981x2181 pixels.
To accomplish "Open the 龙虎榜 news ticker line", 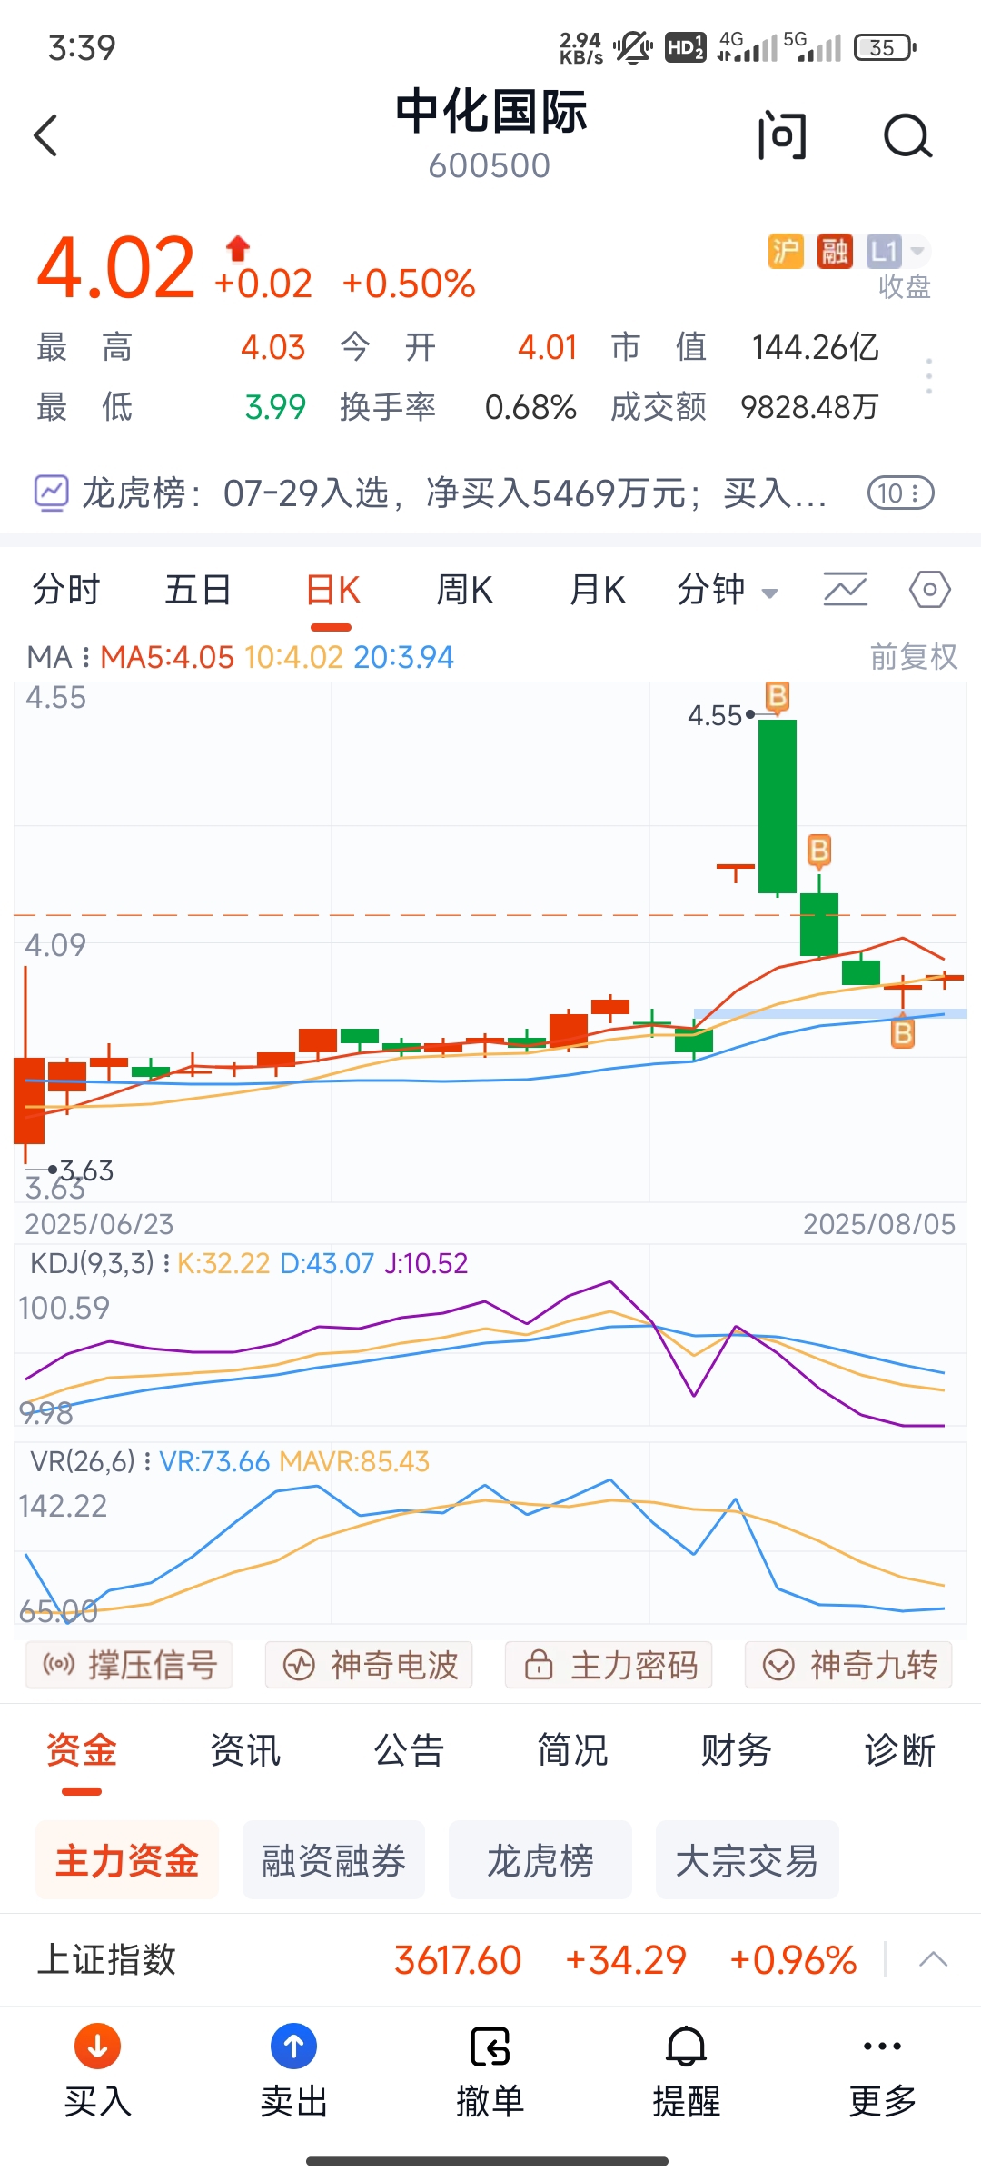I will click(x=454, y=493).
